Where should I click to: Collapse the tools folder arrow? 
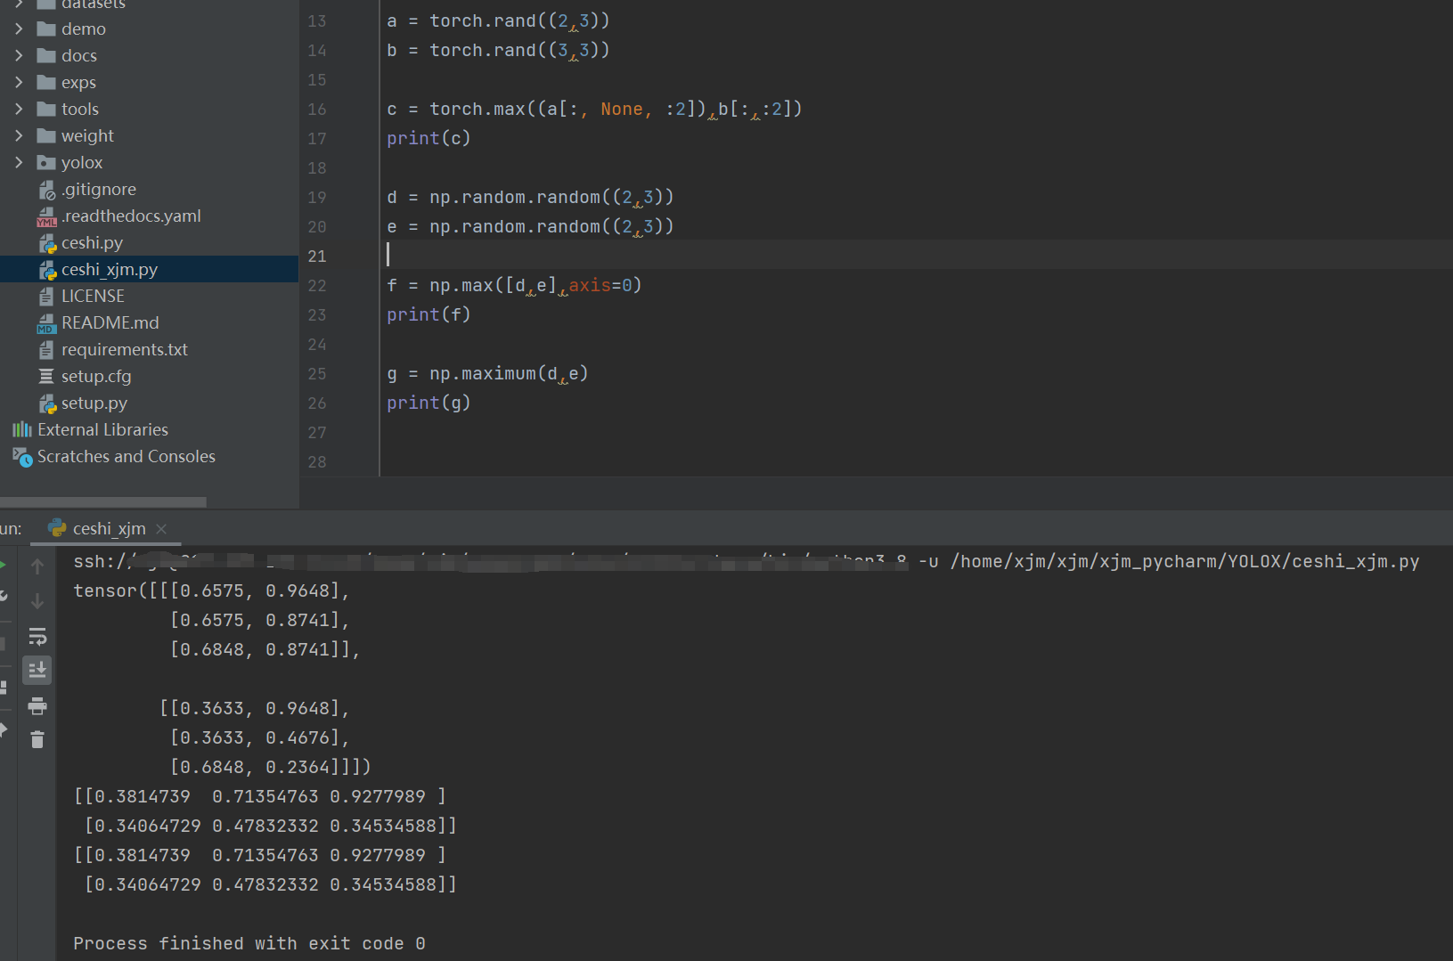coord(20,109)
